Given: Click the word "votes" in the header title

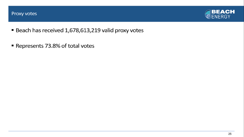Looking at the screenshot, I should click(x=31, y=14).
